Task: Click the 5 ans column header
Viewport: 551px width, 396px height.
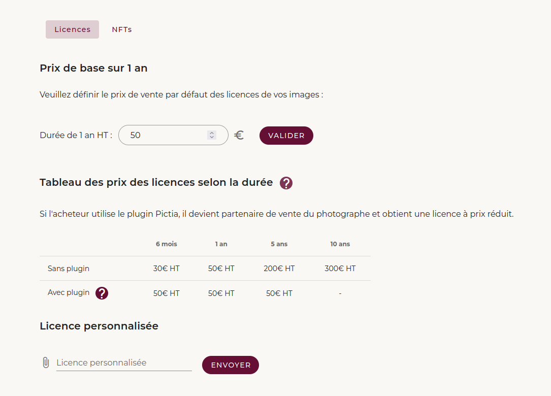Action: (x=279, y=244)
